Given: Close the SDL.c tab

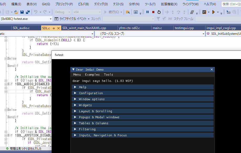Looking at the screenshot, I should coord(58,28).
